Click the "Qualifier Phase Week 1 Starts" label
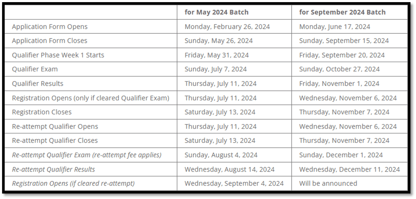Viewport: 416px width, 199px height. (58, 55)
